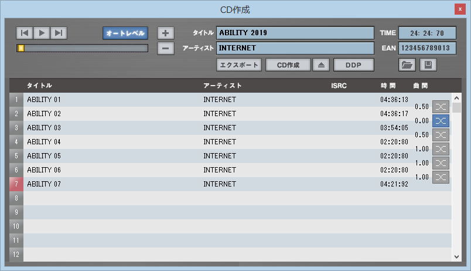471x271 pixels.
Task: Toggle the highlighted crossfade button for track 3
Action: (x=441, y=121)
